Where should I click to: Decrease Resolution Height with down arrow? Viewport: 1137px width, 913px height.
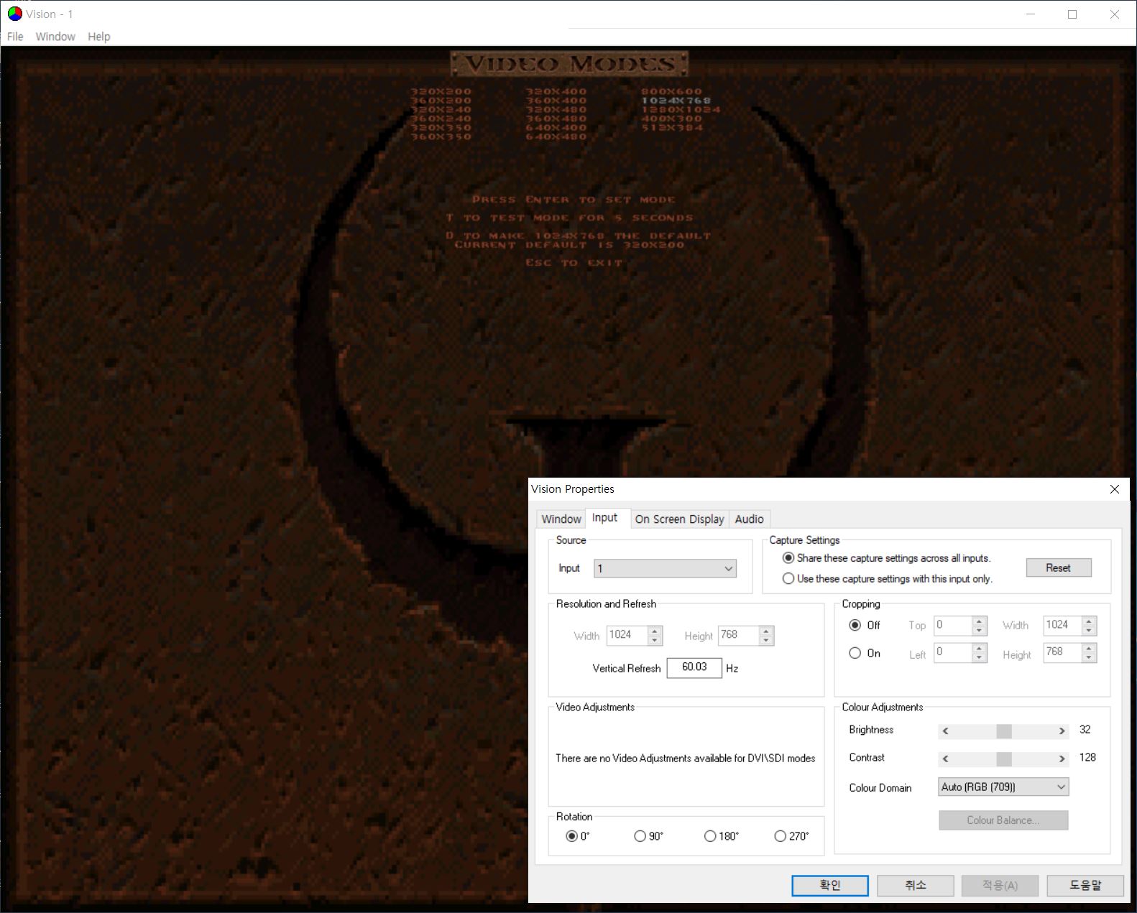click(767, 640)
